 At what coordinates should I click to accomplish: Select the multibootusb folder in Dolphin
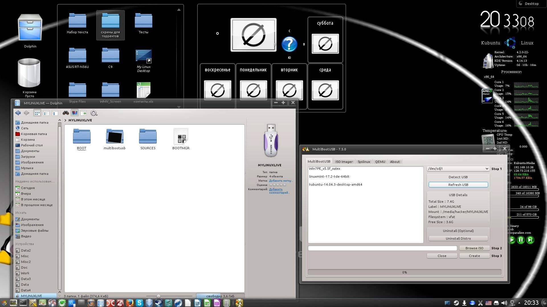click(x=115, y=139)
